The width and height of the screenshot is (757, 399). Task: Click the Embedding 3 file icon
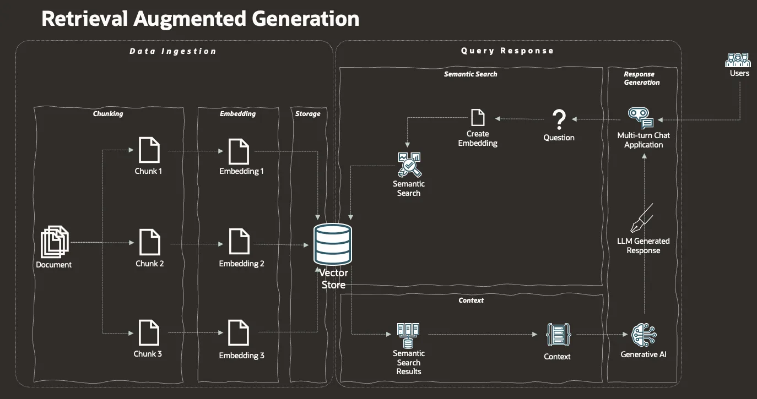pyautogui.click(x=239, y=334)
